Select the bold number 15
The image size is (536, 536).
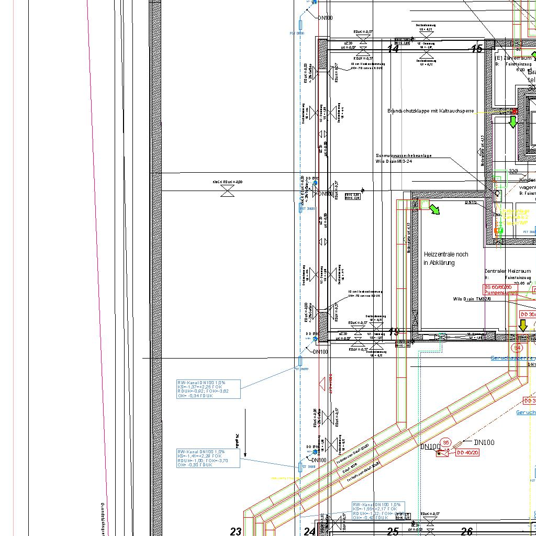click(x=477, y=49)
